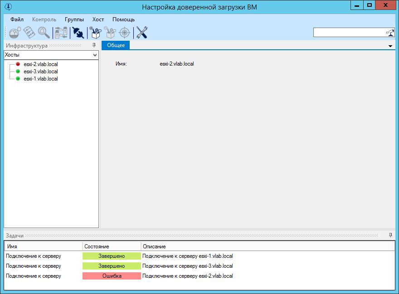Select host esxi-1.vlab.local in tree
Viewport: 399px width, 294px height.
point(41,79)
